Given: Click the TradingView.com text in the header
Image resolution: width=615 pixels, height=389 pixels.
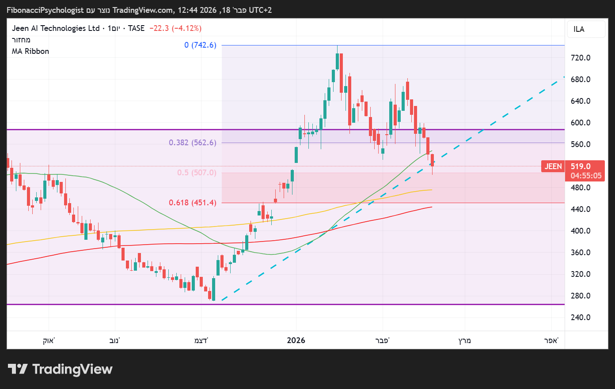Looking at the screenshot, I should (x=143, y=10).
